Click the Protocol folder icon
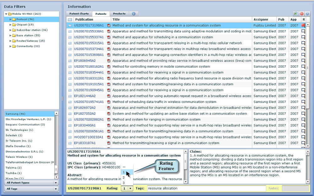The image size is (314, 196). click(x=13, y=19)
